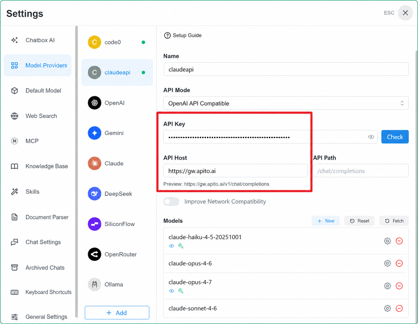This screenshot has width=418, height=324.
Task: Open the MCP settings section
Action: point(38,141)
